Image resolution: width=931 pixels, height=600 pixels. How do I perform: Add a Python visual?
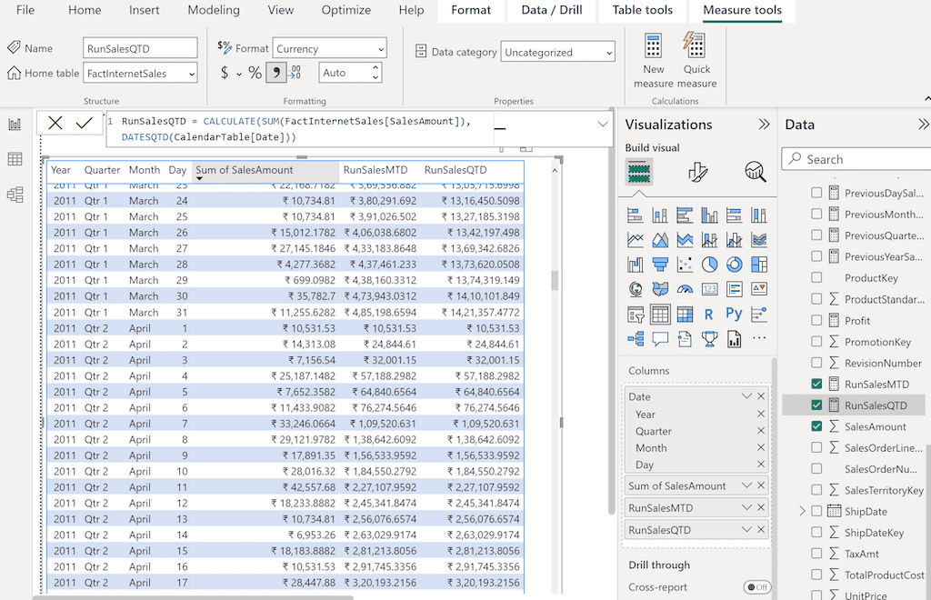[x=735, y=314]
